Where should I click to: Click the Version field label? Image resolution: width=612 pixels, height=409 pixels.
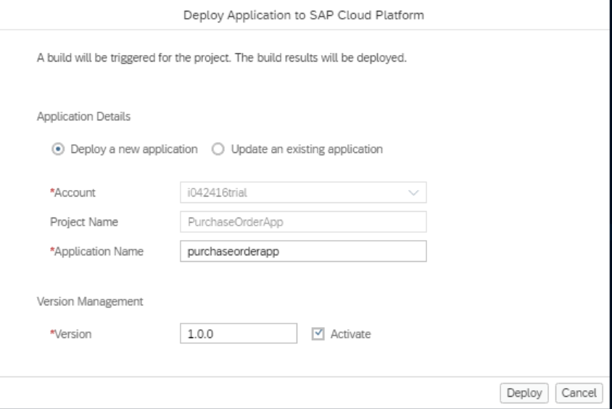pos(70,334)
